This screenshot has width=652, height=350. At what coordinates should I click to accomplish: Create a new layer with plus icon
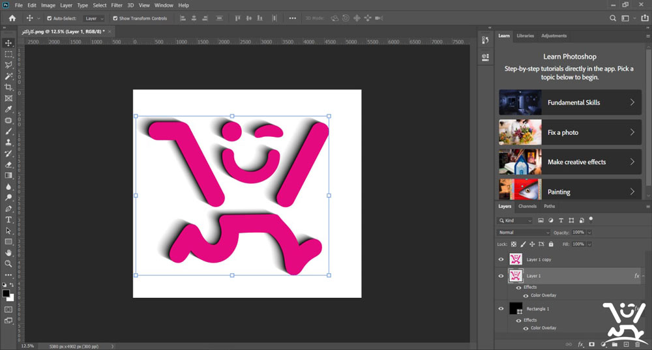coord(626,344)
